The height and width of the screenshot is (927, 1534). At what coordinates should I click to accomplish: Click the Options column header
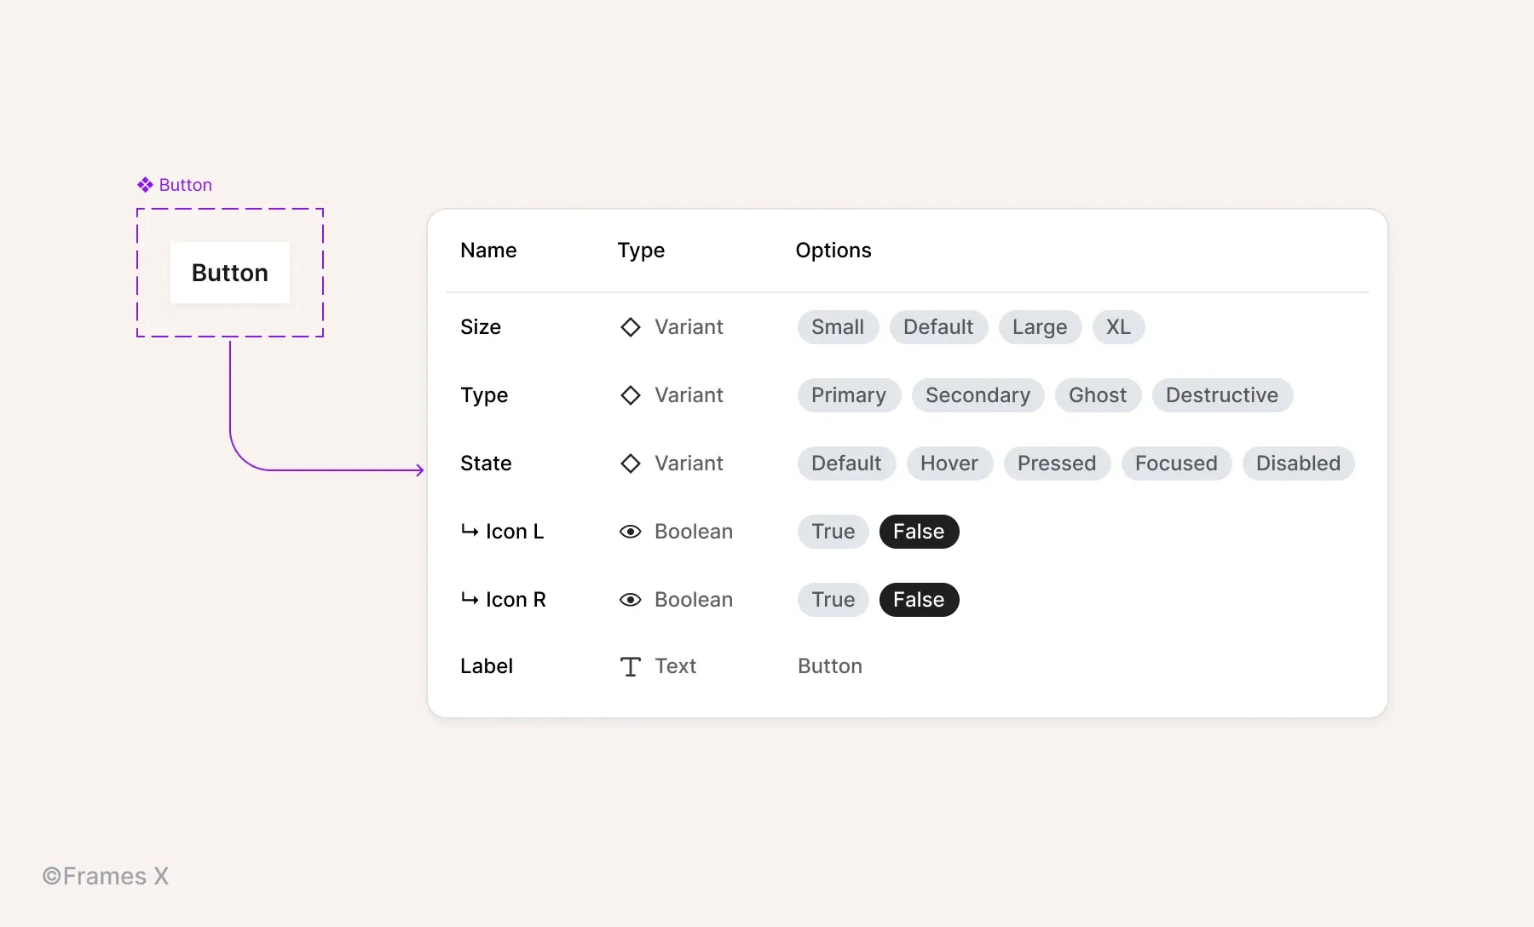833,250
